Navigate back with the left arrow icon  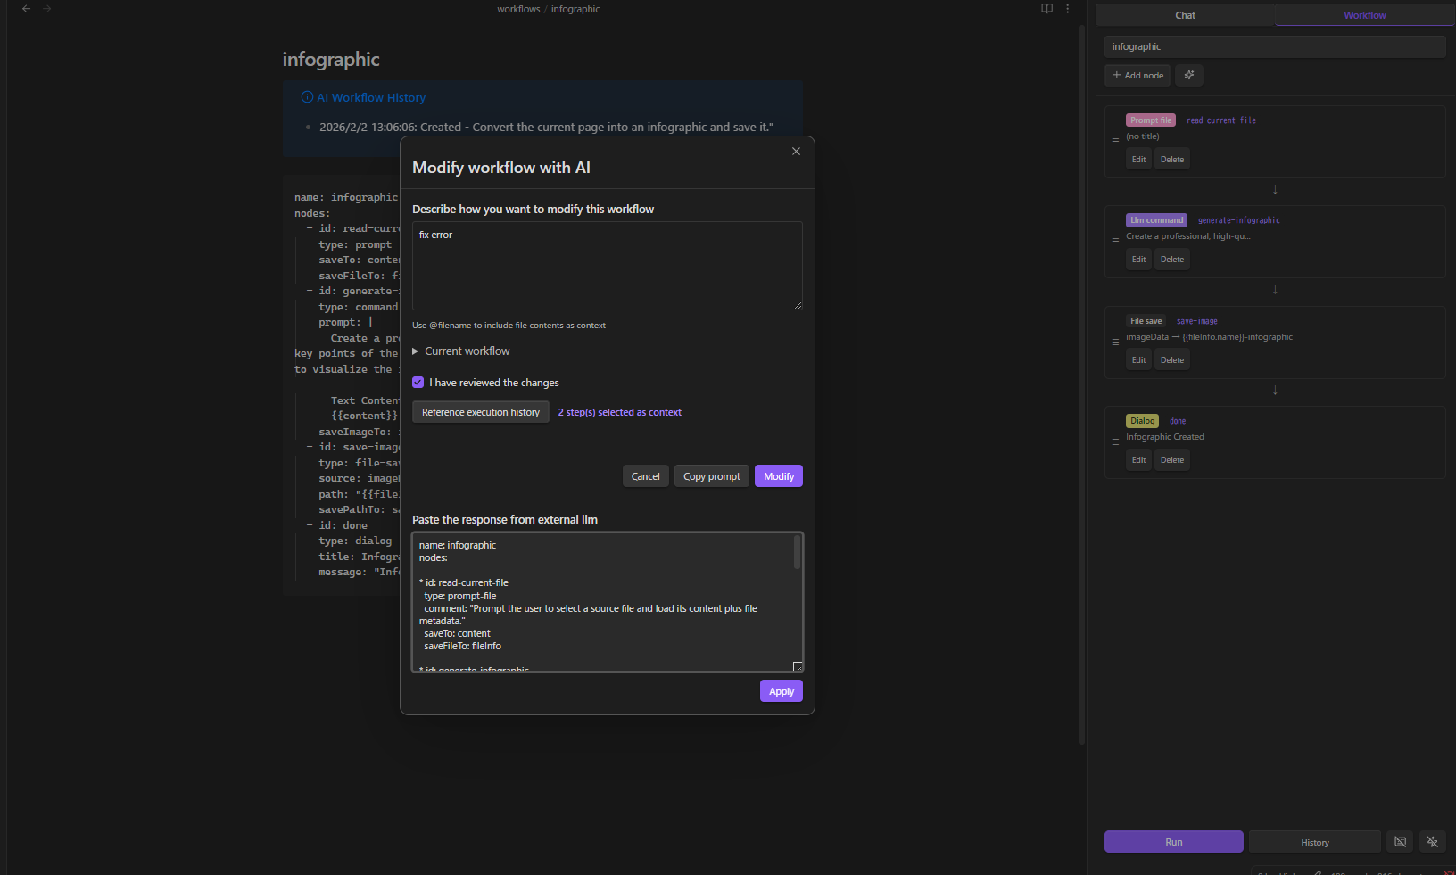pyautogui.click(x=24, y=8)
